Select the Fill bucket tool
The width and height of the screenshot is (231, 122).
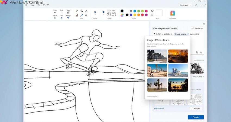82,11
